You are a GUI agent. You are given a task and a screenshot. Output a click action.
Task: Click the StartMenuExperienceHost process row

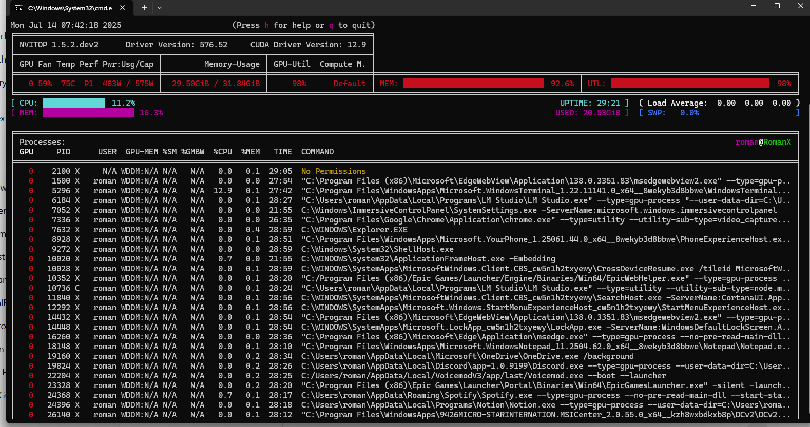[406, 308]
